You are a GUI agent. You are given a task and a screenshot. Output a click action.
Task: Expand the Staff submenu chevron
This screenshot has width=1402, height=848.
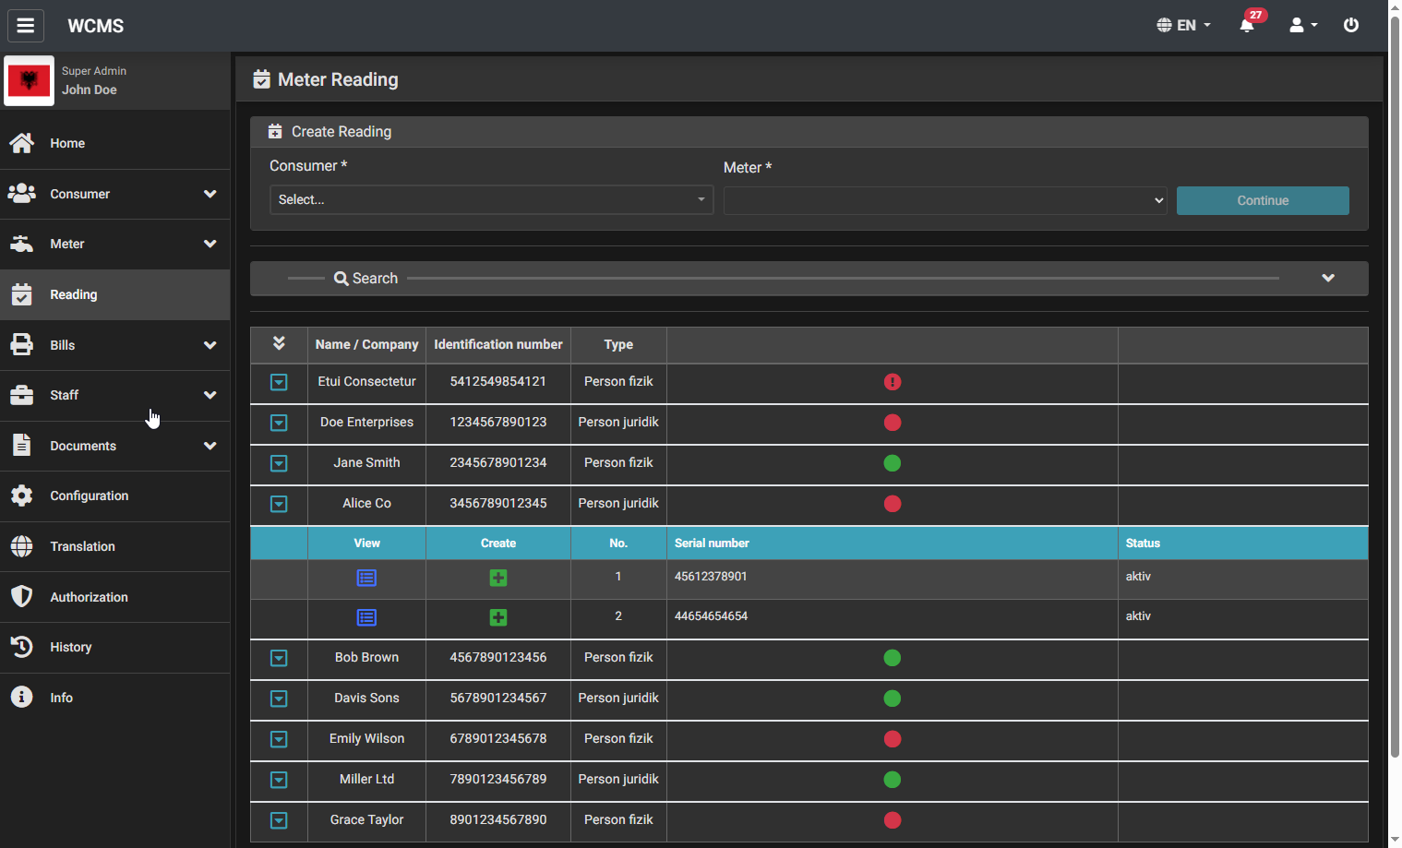(210, 395)
